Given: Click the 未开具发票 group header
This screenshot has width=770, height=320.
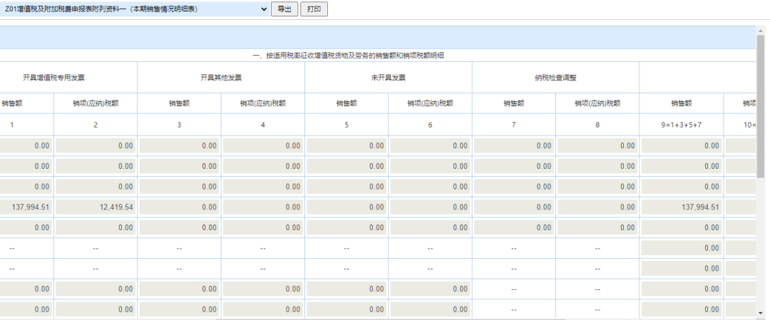Looking at the screenshot, I should coord(389,78).
